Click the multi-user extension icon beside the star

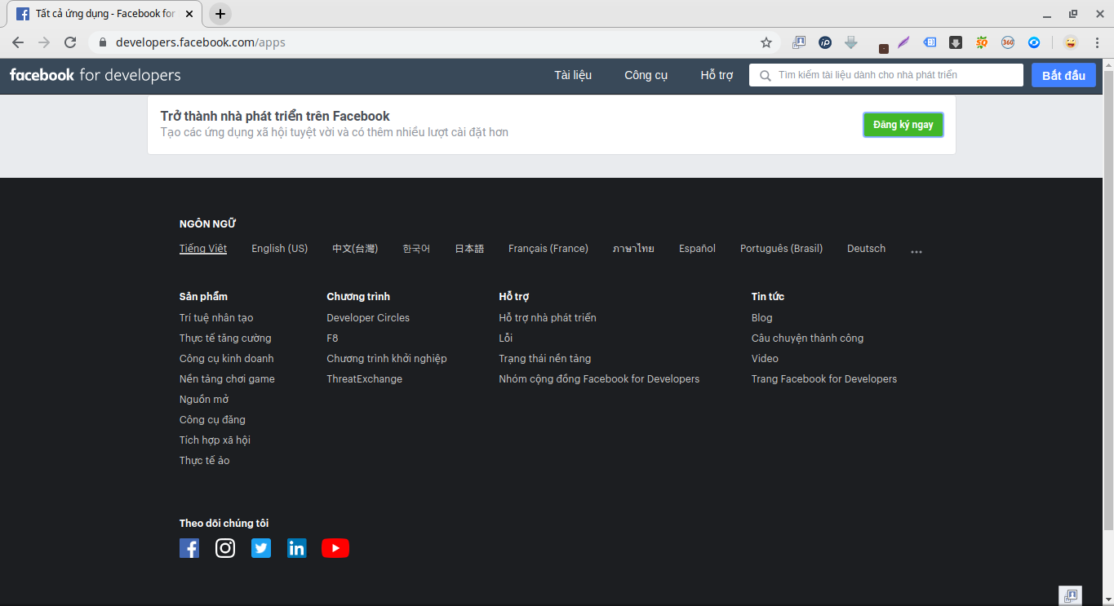click(x=799, y=42)
